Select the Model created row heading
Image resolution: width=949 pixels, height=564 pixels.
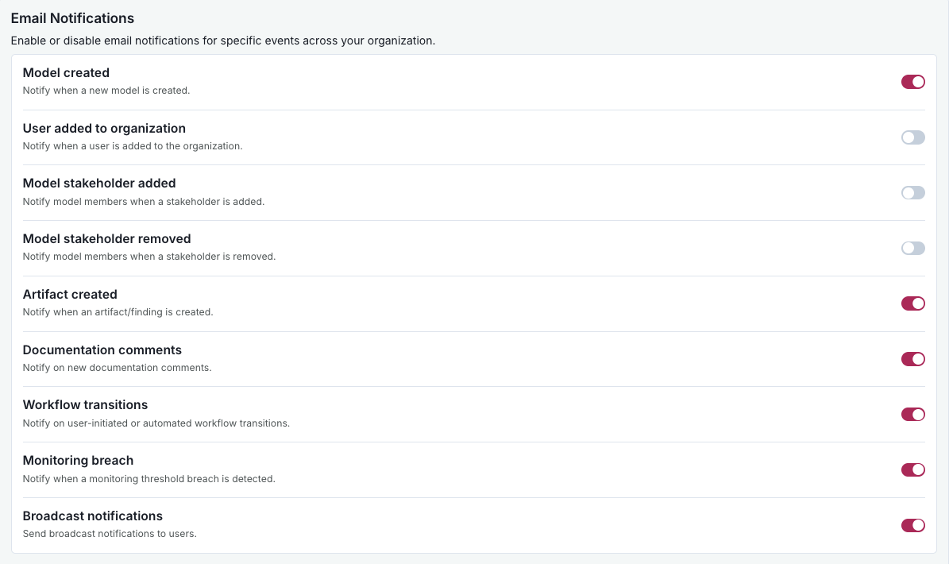point(66,72)
